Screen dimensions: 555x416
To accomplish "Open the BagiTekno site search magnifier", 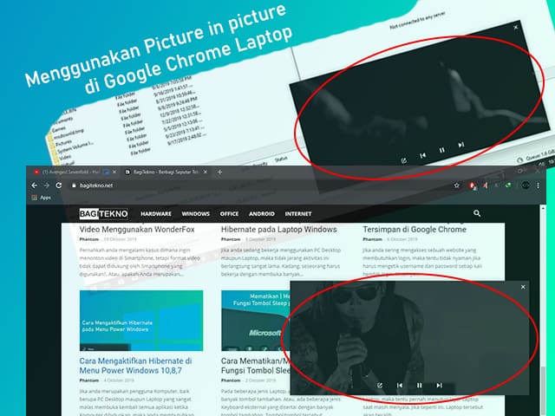I will 477,213.
